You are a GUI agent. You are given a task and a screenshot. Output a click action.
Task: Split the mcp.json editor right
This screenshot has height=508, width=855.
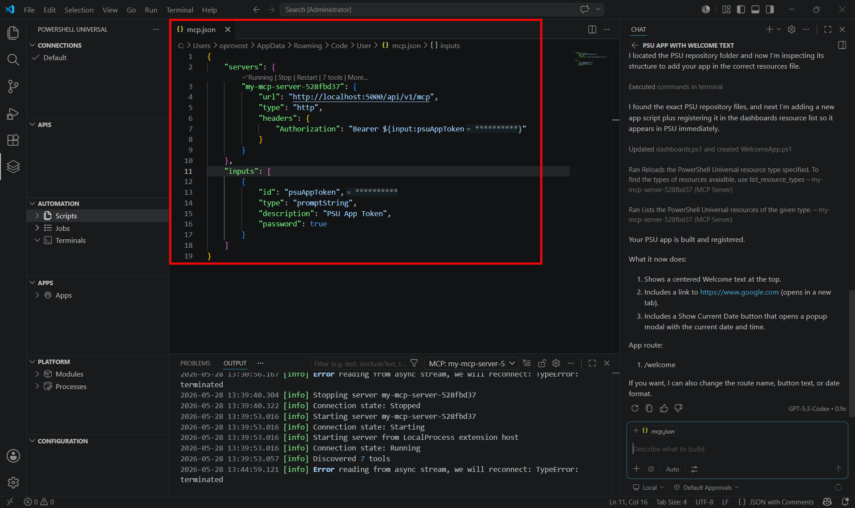point(592,29)
